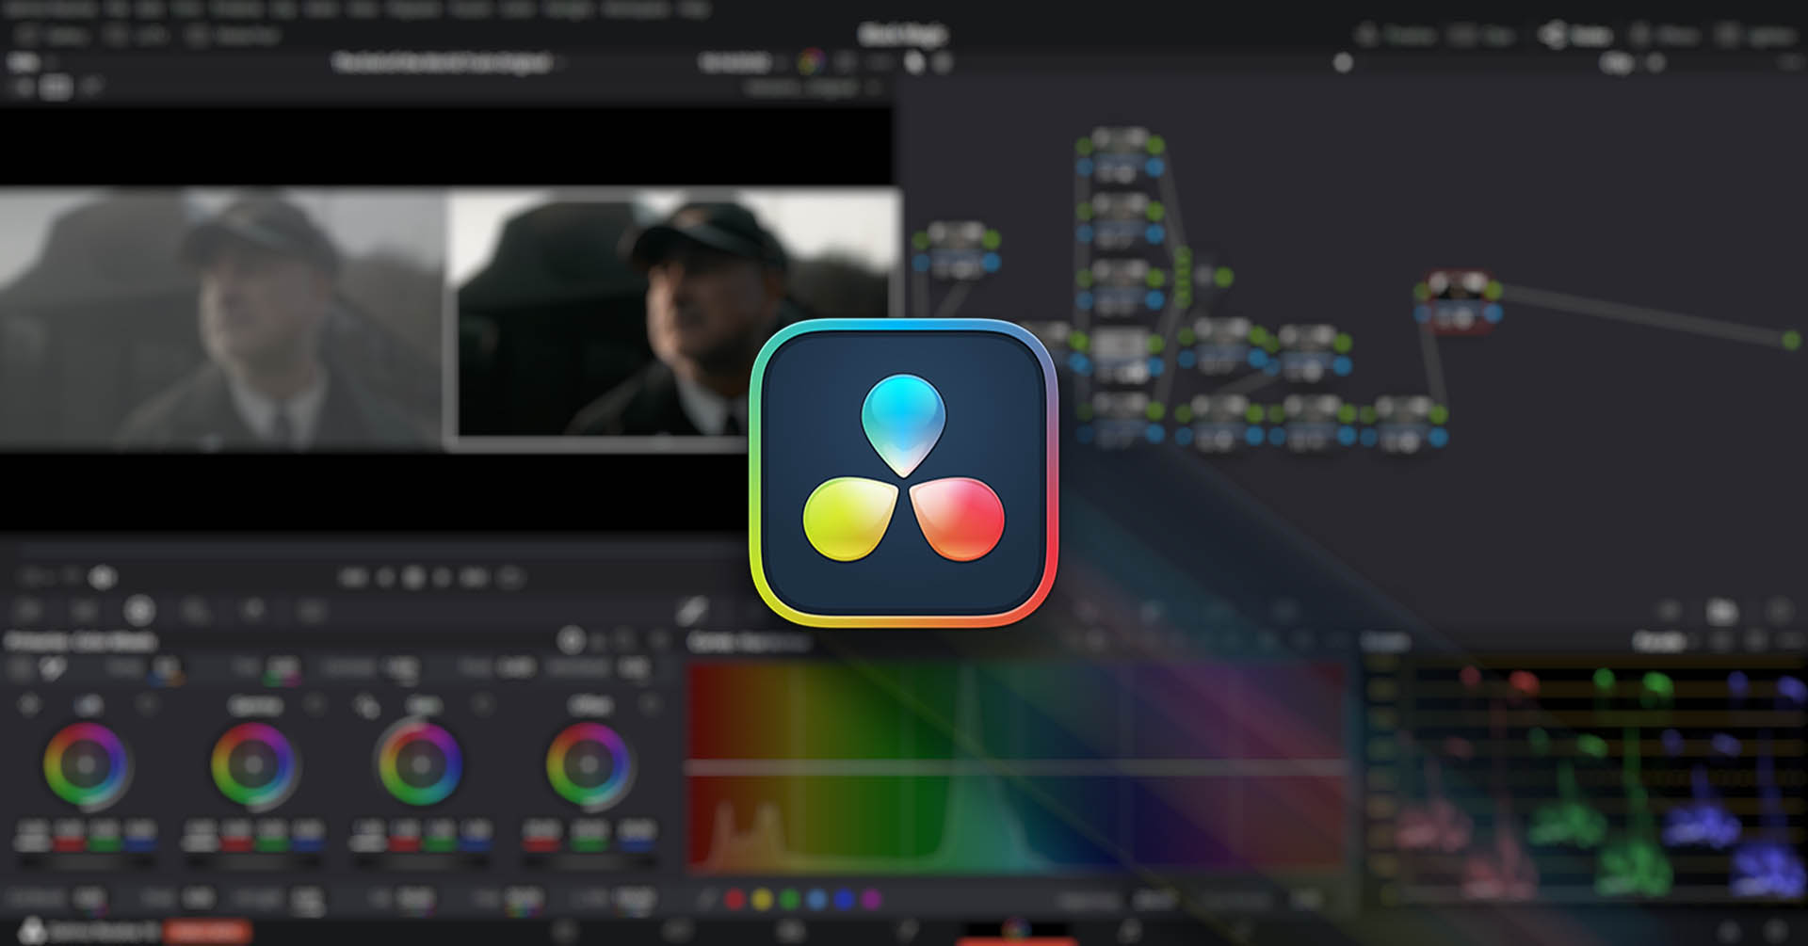The image size is (1808, 946).
Task: Open the Nodes panel from top toolbar
Action: pos(1577,36)
